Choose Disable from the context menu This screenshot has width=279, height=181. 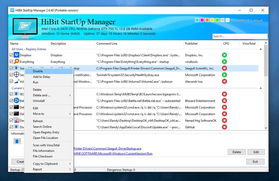pyautogui.click(x=49, y=71)
